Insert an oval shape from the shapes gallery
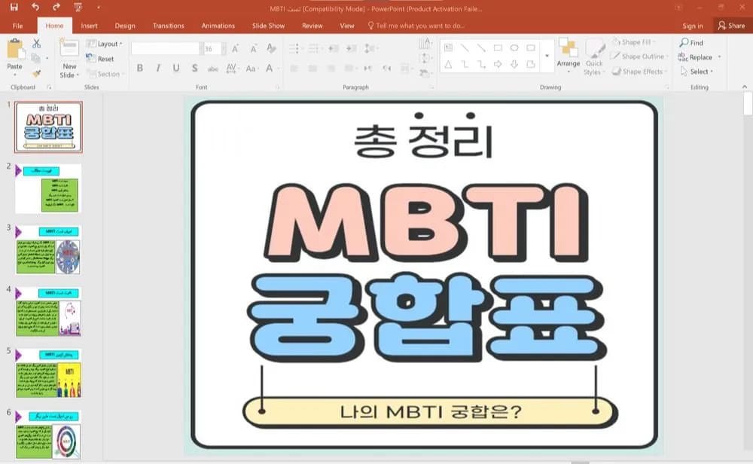Screen dimensions: 753x464 514,47
